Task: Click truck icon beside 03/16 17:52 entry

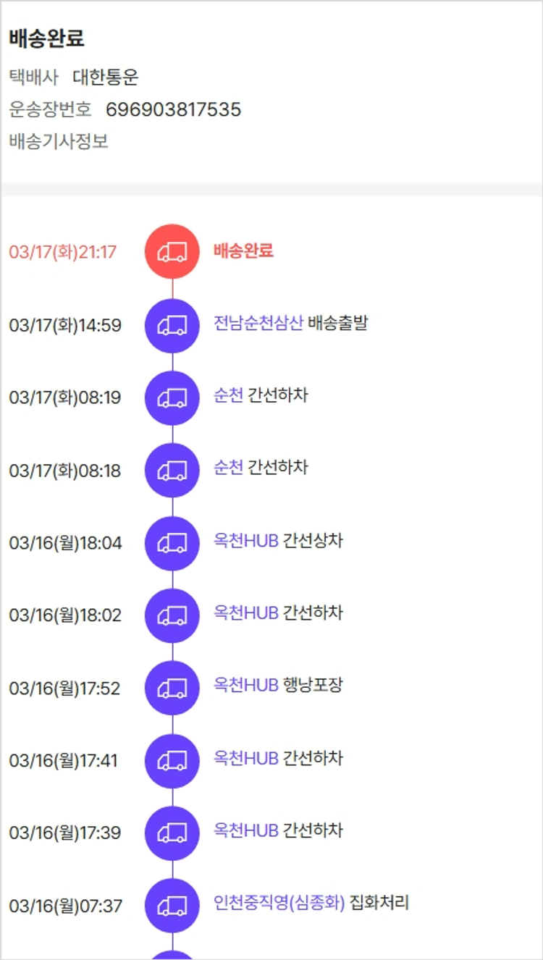Action: click(172, 688)
